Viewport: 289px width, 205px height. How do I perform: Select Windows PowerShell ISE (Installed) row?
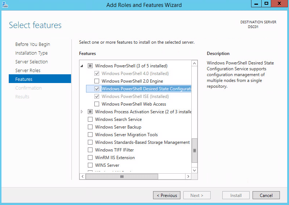[x=135, y=96]
